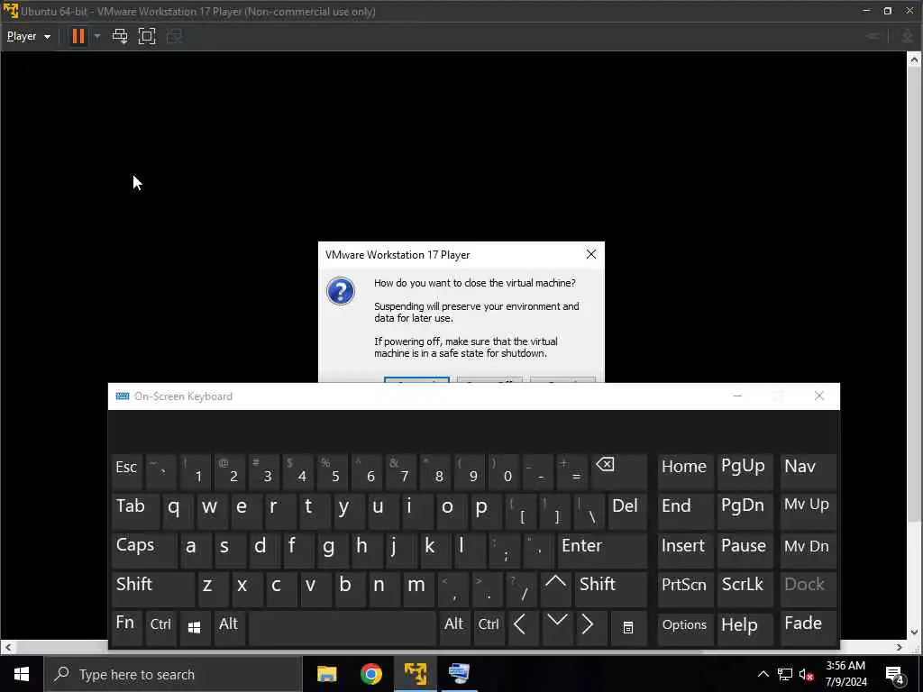Click the On-Screen Keyboard taskbar icon

point(459,674)
